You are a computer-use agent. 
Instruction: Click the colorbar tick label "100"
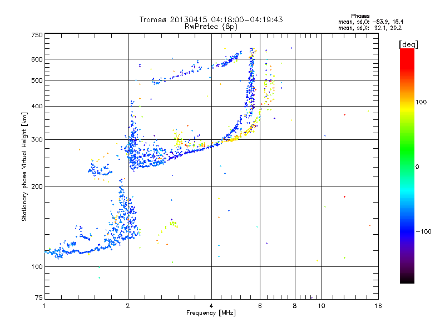421,102
